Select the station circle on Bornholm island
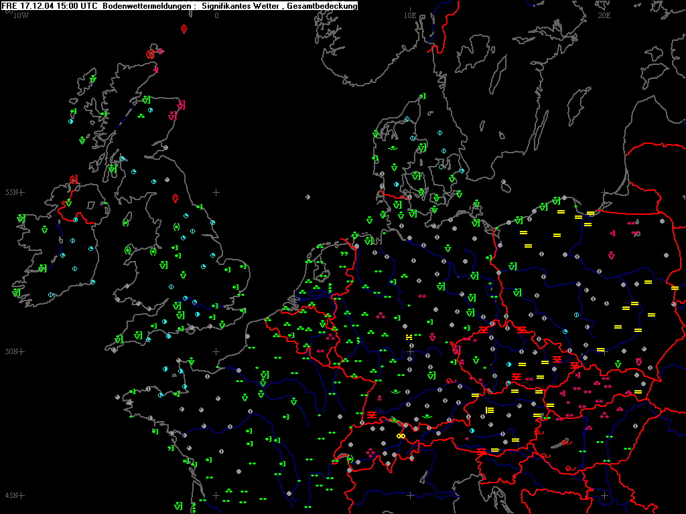The height and width of the screenshot is (514, 686). (x=503, y=181)
